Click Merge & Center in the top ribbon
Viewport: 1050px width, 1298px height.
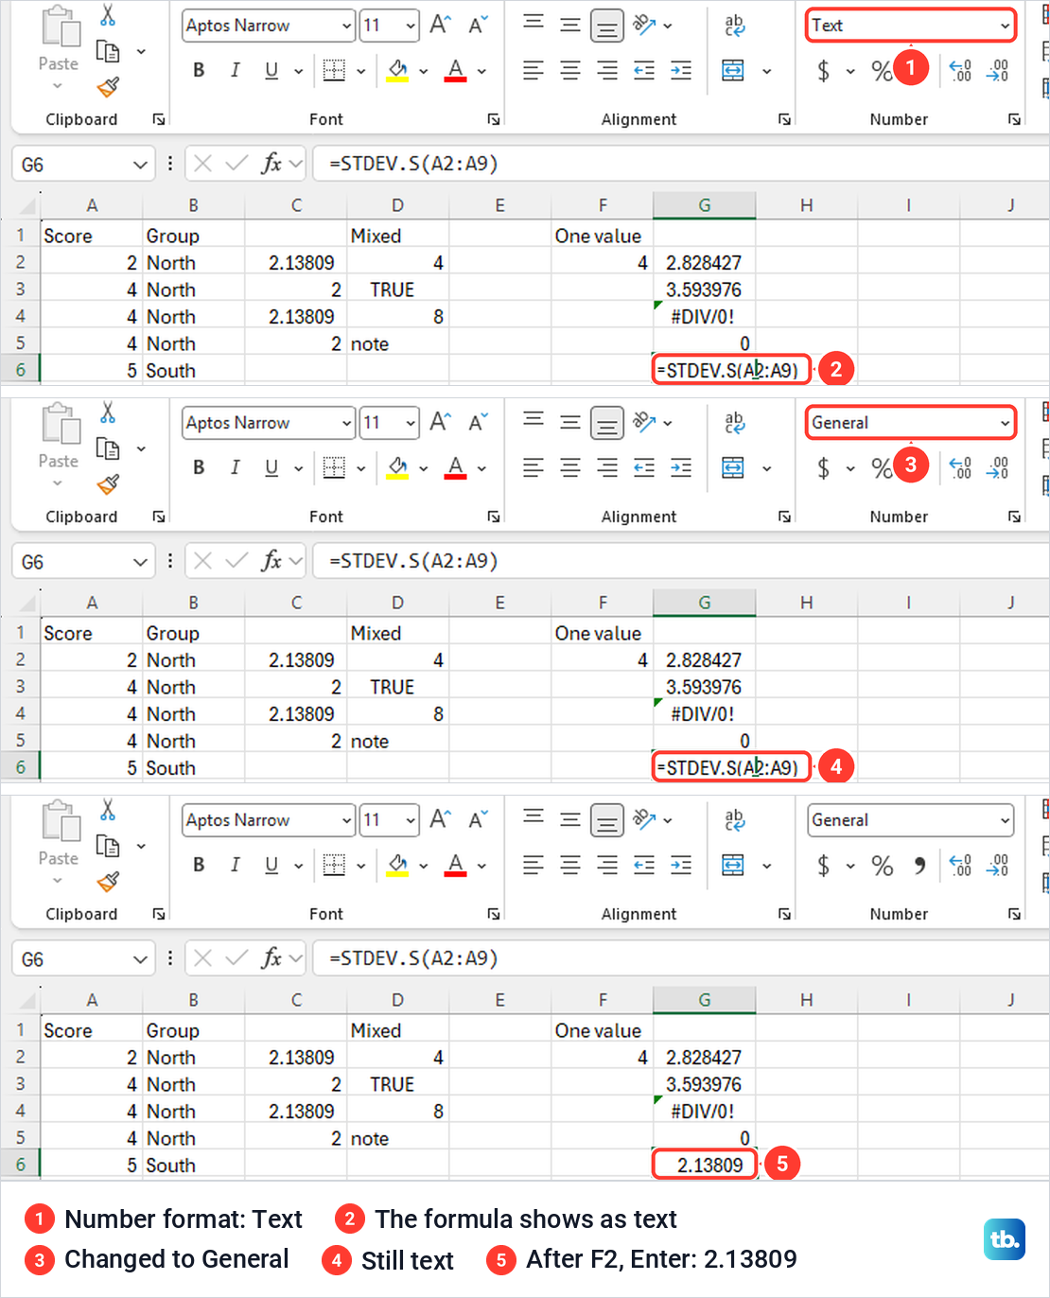click(733, 70)
